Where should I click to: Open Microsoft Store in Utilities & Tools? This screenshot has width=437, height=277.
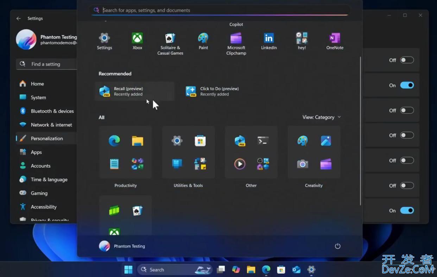200,141
